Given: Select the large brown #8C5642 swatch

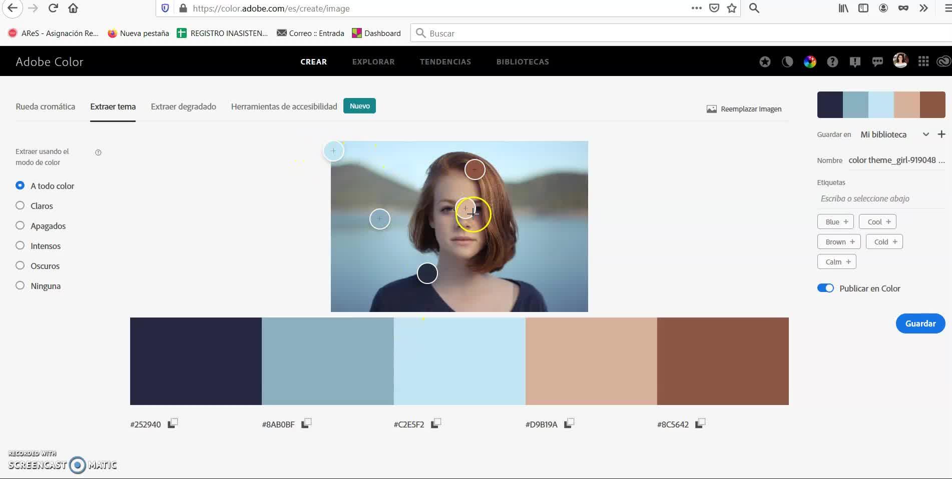Looking at the screenshot, I should click(x=722, y=361).
